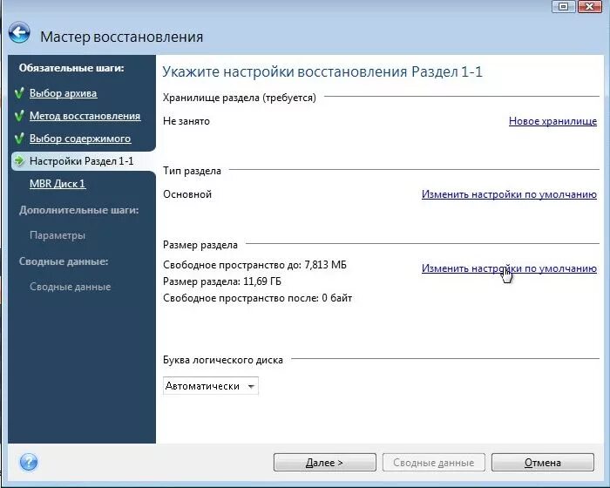
Task: Click Свободное пространство до: 7,813 МБ
Action: [x=254, y=265]
